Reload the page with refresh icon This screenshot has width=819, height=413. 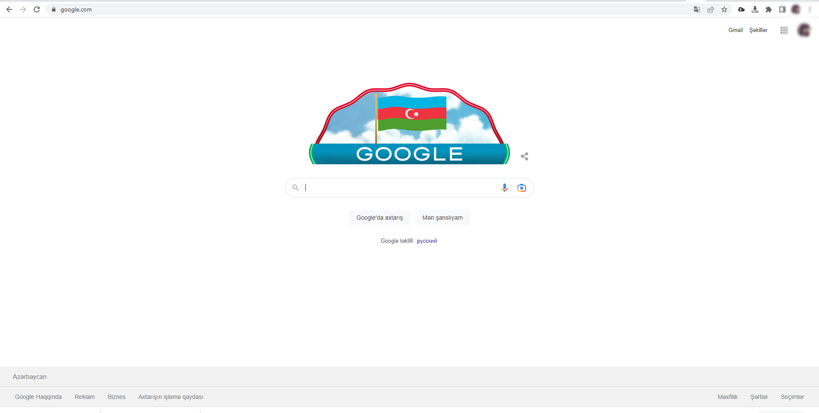37,9
